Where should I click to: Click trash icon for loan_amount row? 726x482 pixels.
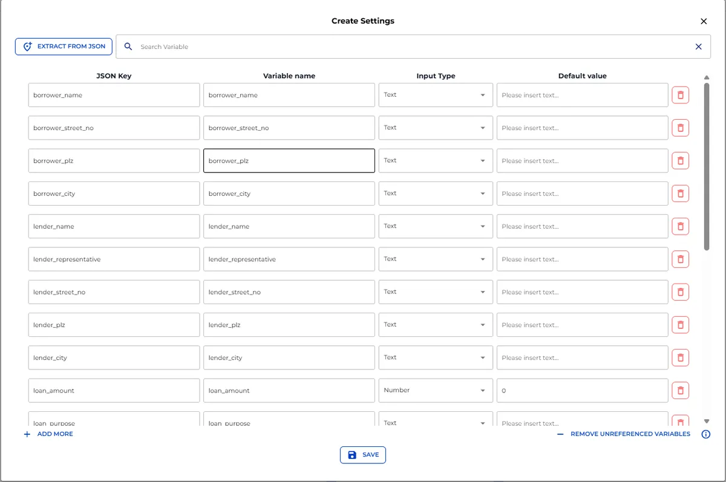(680, 391)
